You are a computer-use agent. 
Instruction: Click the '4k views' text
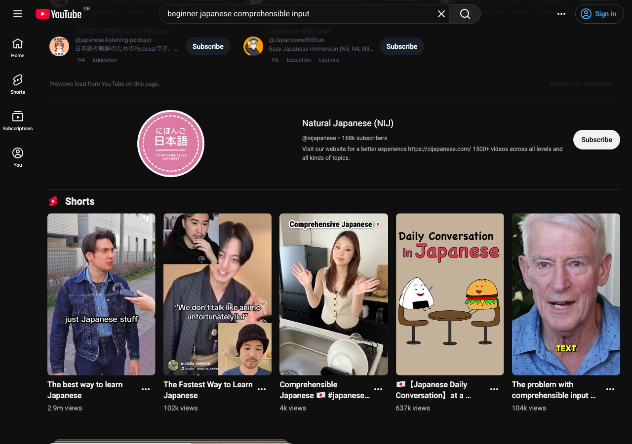(293, 408)
